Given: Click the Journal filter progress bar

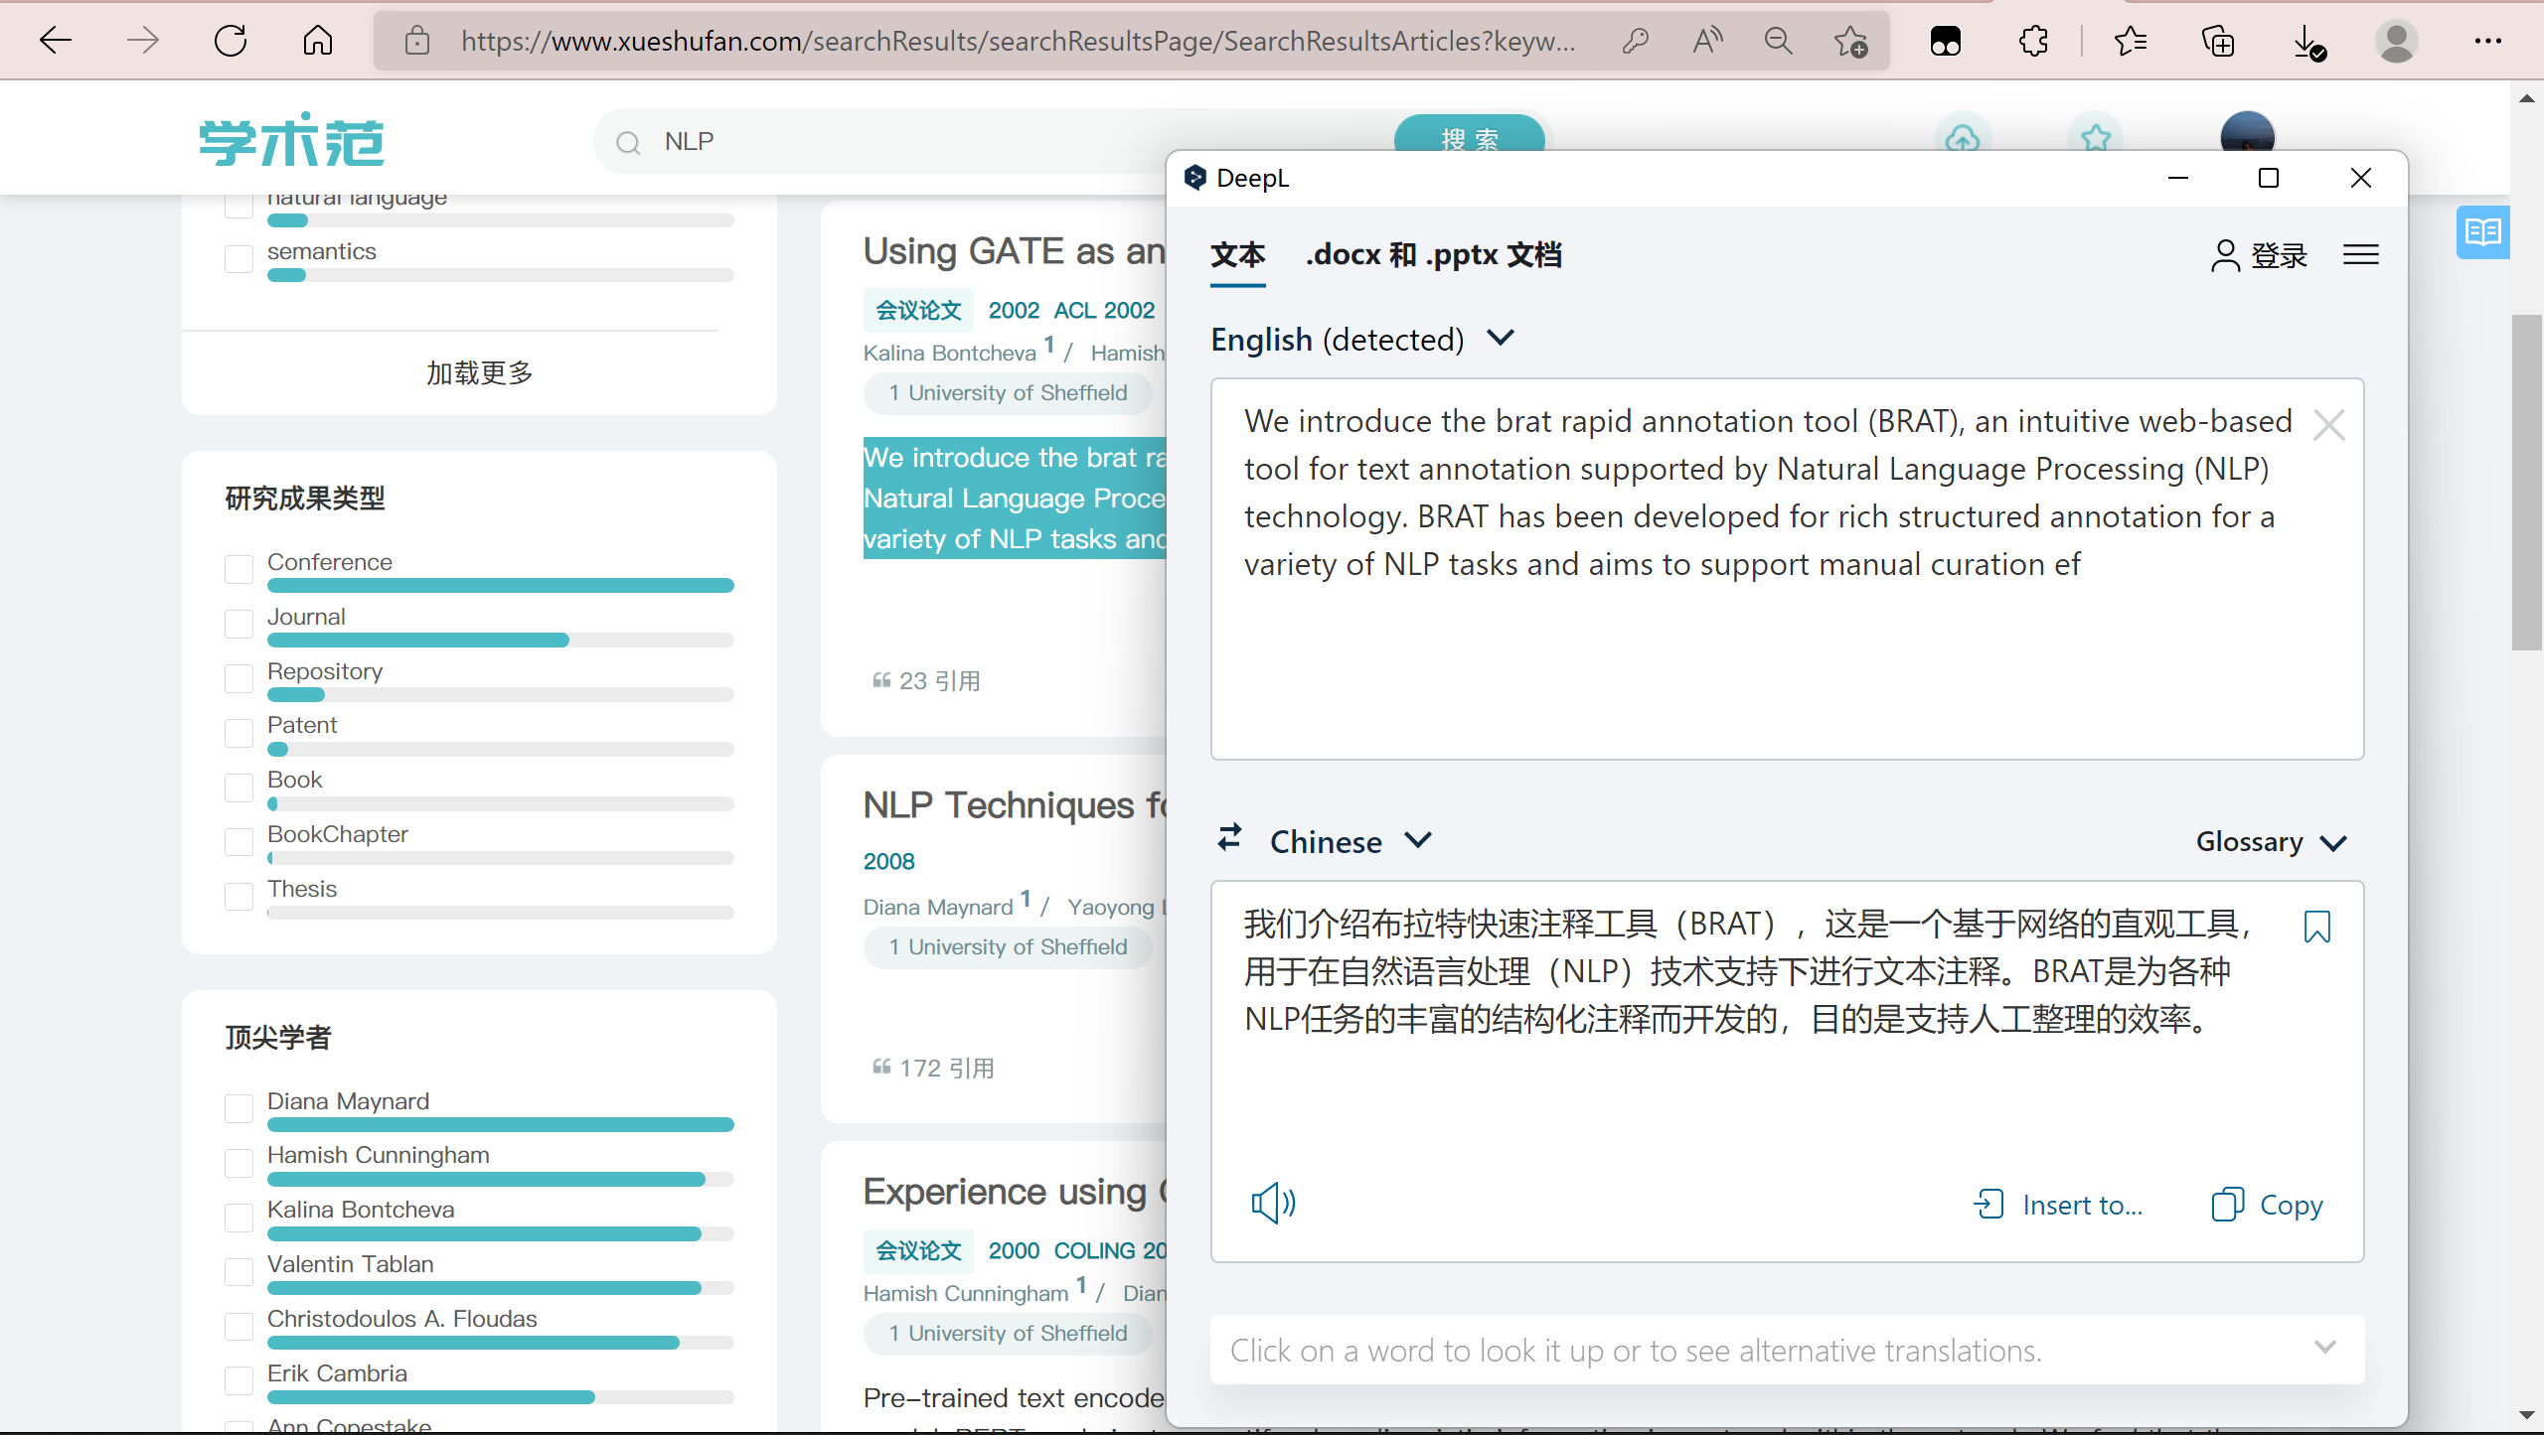Looking at the screenshot, I should point(500,641).
